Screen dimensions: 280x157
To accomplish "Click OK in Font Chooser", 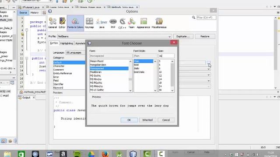I will point(129,120).
